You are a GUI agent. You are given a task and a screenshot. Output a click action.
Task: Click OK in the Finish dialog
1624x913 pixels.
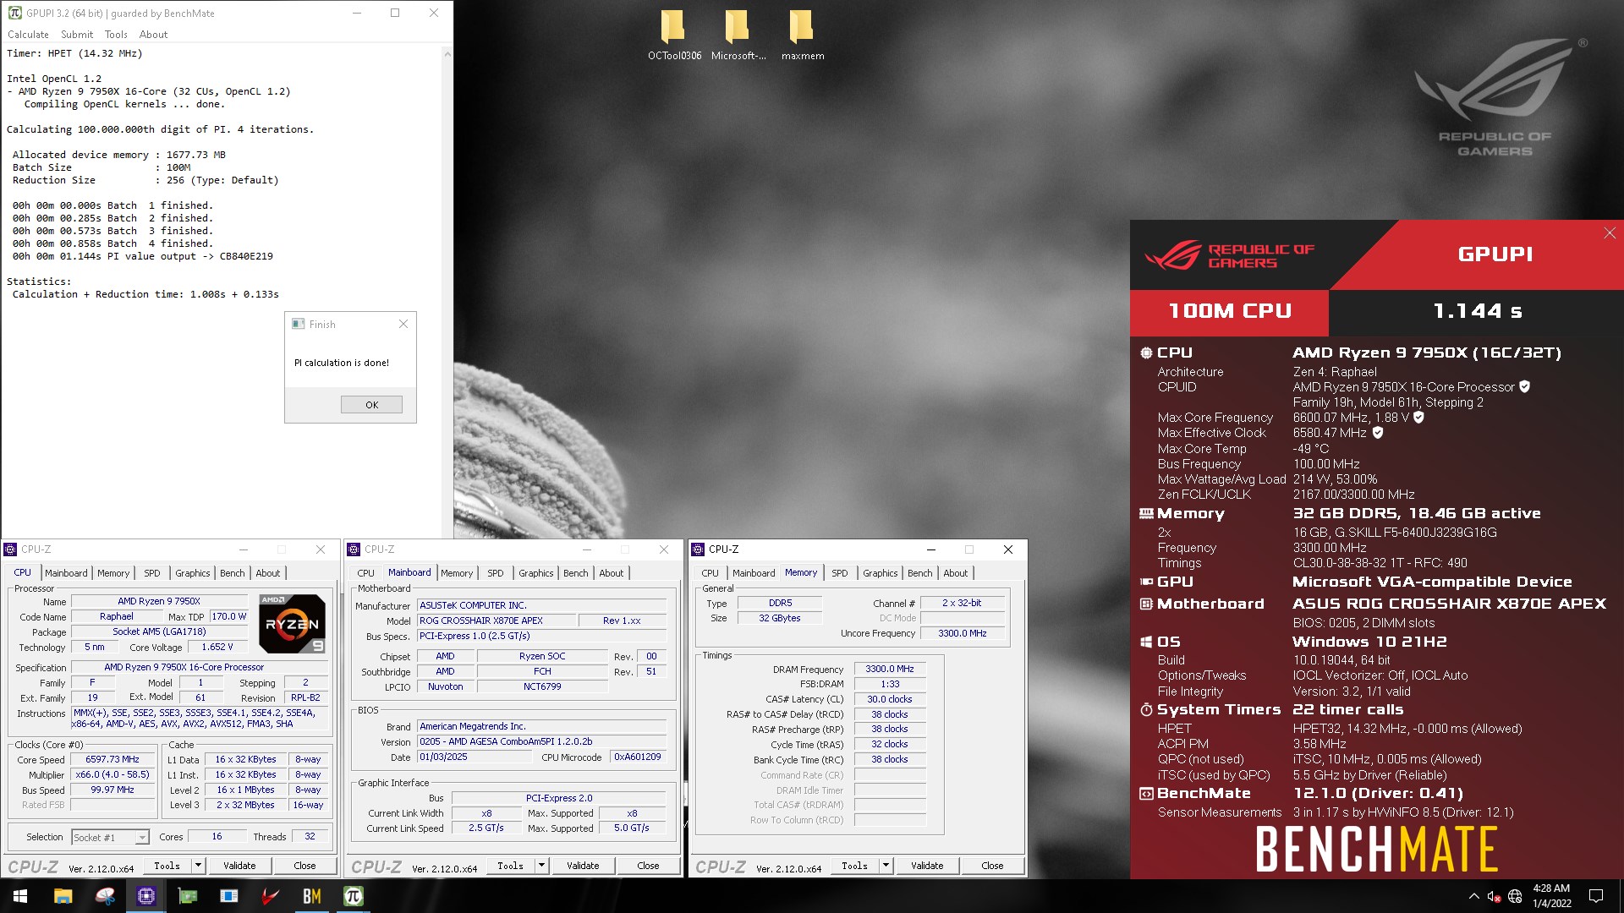(x=371, y=405)
